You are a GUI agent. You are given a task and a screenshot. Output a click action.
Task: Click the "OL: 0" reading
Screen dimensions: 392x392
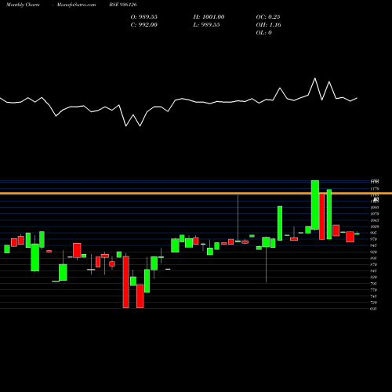(x=263, y=32)
